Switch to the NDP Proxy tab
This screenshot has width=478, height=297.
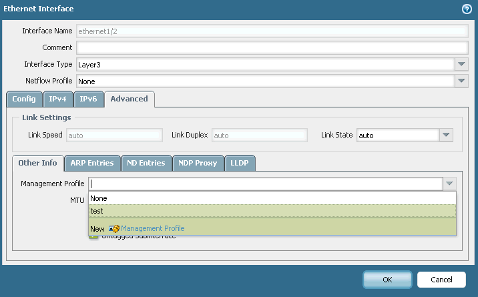pos(197,163)
